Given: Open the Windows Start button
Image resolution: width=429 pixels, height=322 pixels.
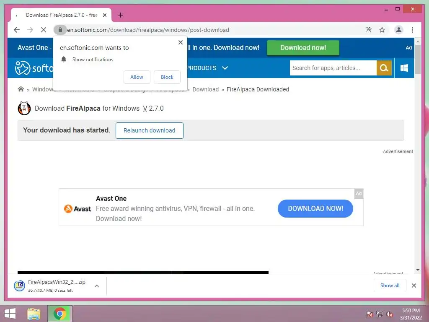Looking at the screenshot, I should coord(10,314).
